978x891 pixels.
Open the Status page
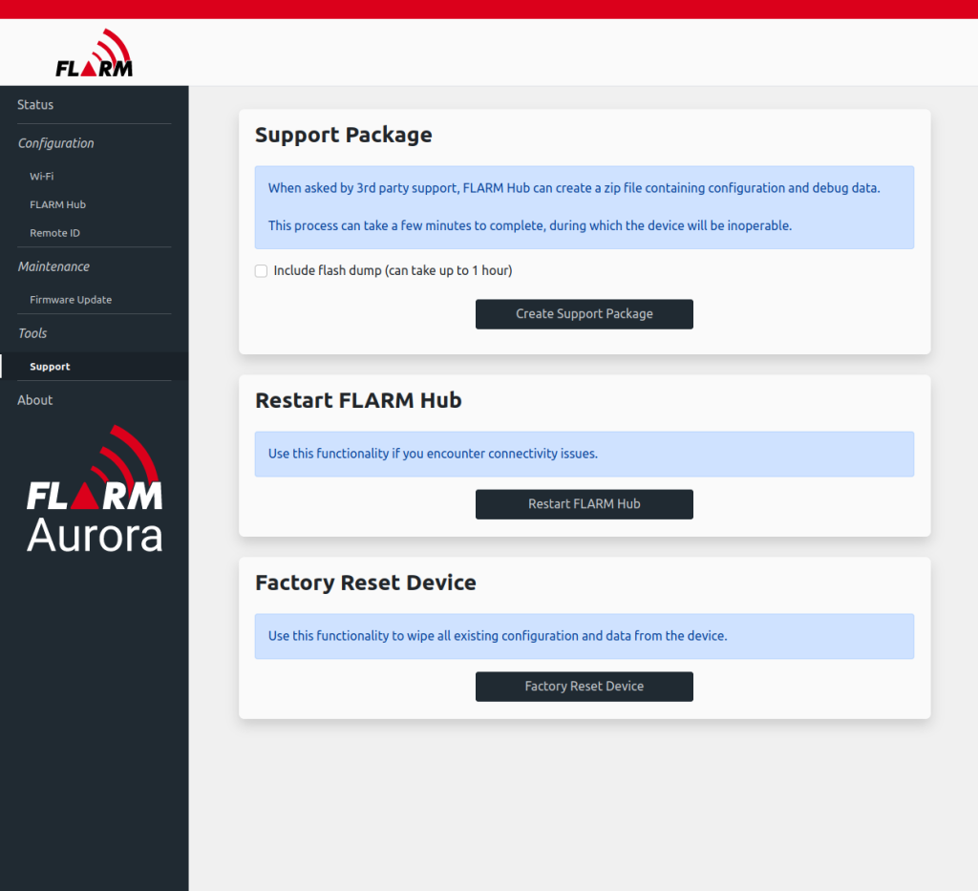point(35,105)
